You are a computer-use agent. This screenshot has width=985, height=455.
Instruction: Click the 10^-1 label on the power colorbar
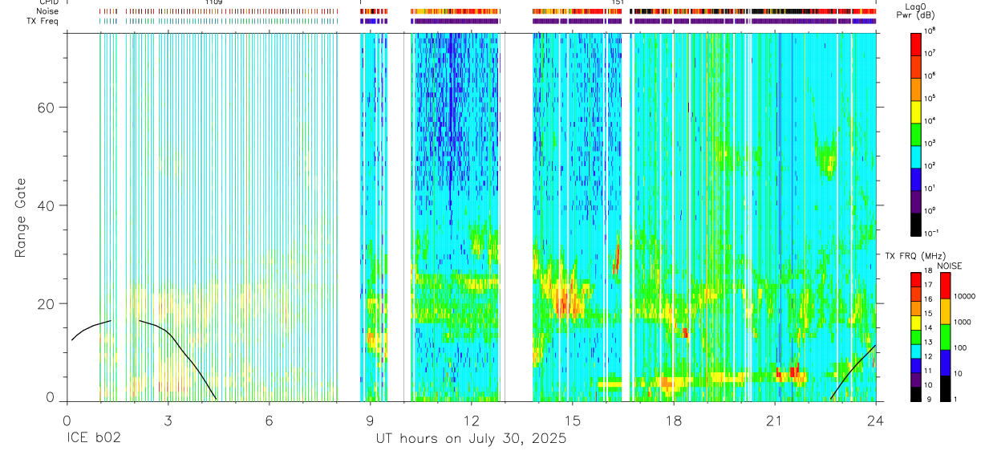point(930,233)
